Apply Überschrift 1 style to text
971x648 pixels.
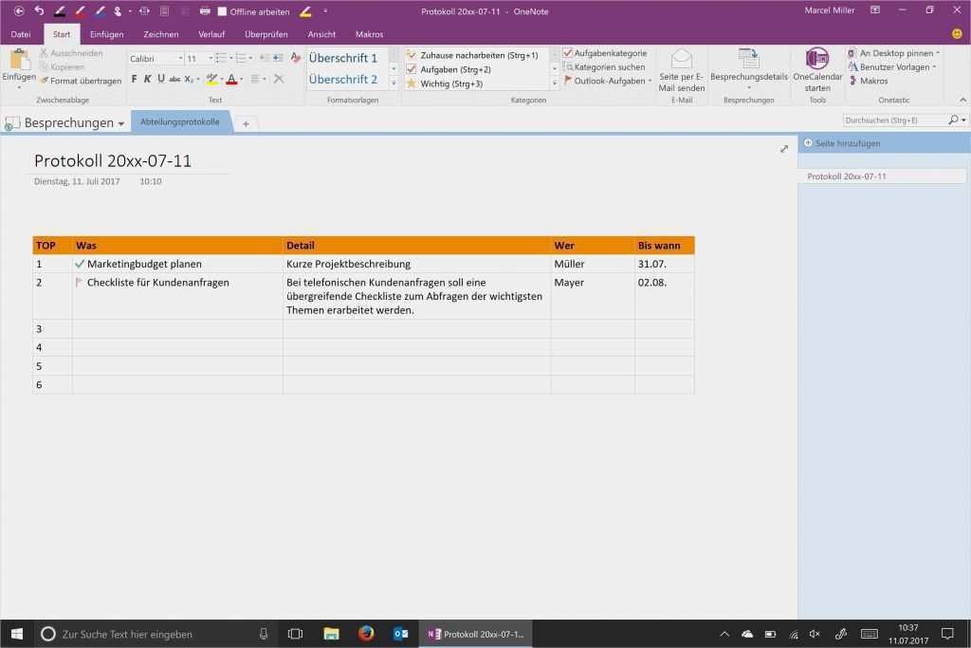pos(343,58)
